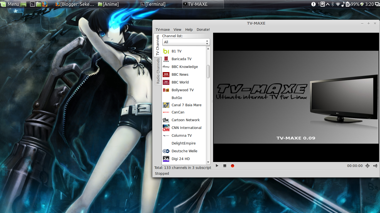Click the BBC Knowledge channel logo
The height and width of the screenshot is (213, 380).
(x=166, y=67)
